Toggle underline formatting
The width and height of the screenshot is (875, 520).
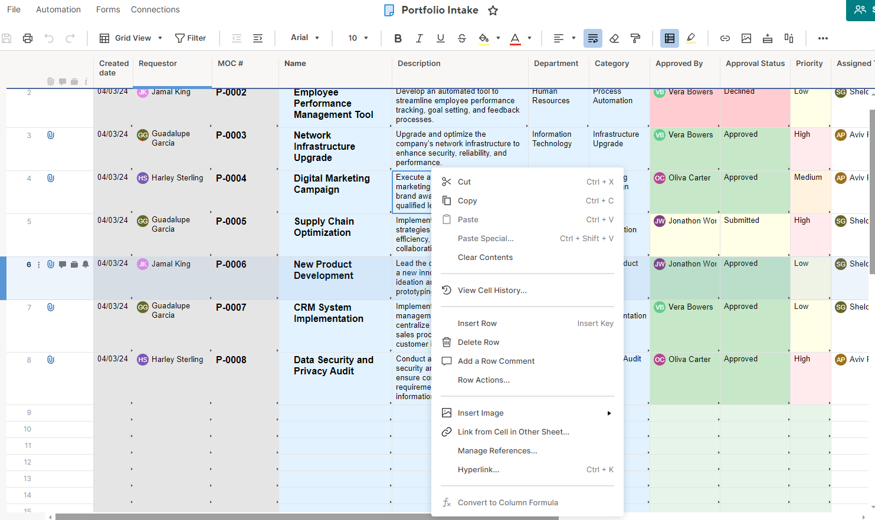[x=441, y=38]
